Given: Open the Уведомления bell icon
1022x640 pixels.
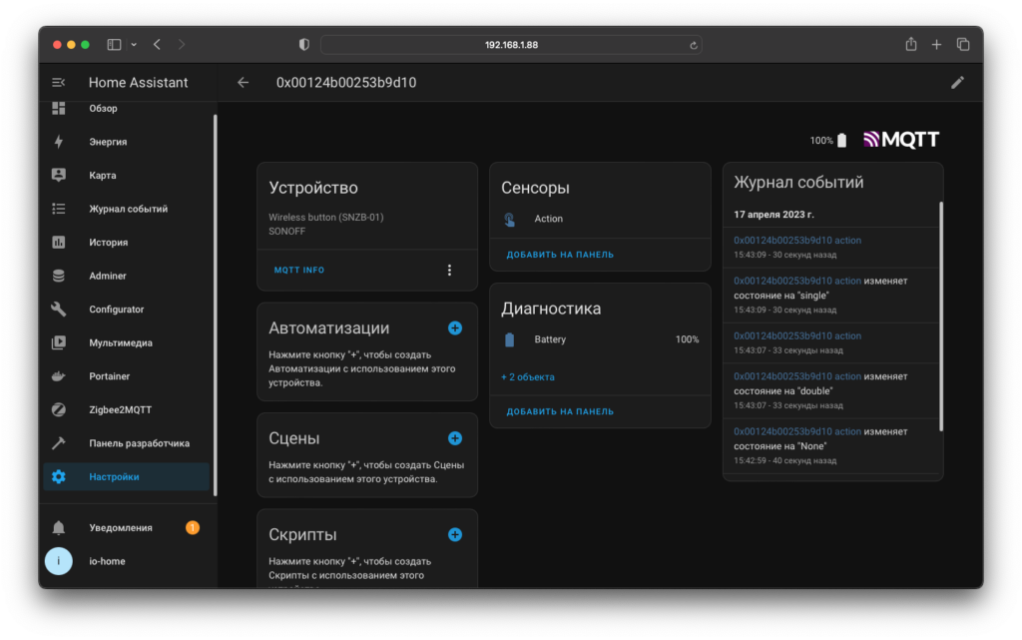Looking at the screenshot, I should point(59,527).
